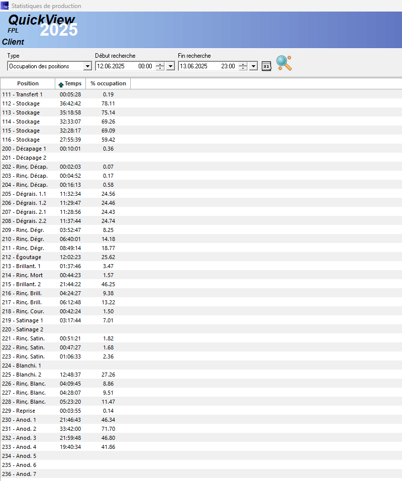Click the sort arrow in the Temps column
402x481 pixels.
click(x=61, y=84)
